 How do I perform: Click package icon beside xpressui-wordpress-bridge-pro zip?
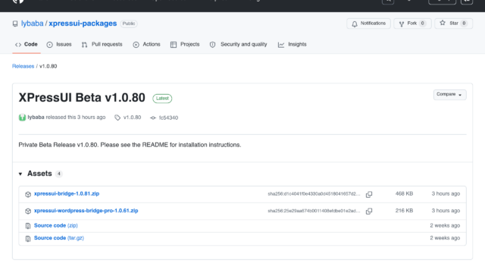point(28,211)
